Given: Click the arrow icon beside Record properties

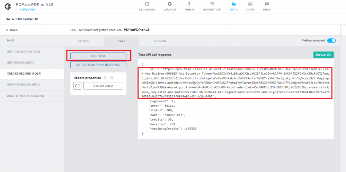Looking at the screenshot, I should [x=105, y=78].
